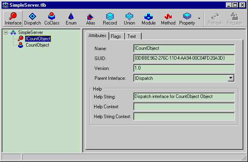Select the ICountObject tree item
248x162 pixels.
38,39
